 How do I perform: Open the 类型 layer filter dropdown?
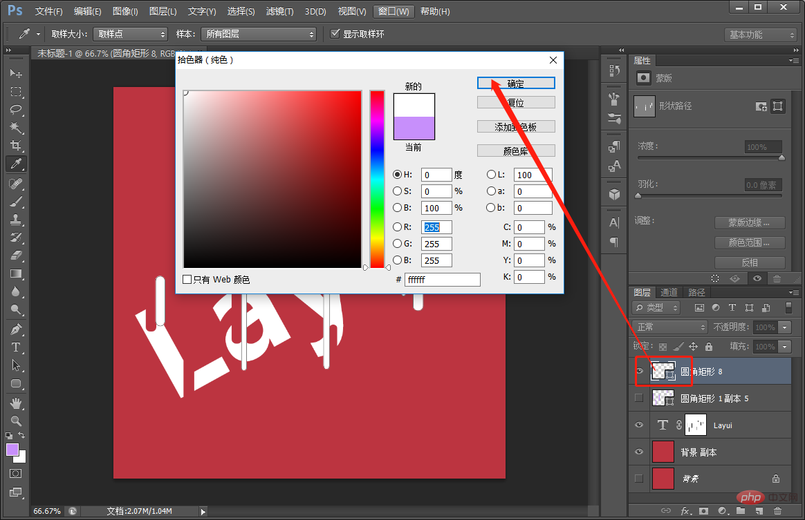pos(656,308)
